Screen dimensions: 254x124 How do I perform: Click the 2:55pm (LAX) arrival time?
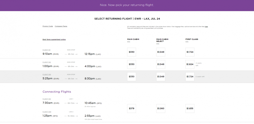[x=93, y=116]
